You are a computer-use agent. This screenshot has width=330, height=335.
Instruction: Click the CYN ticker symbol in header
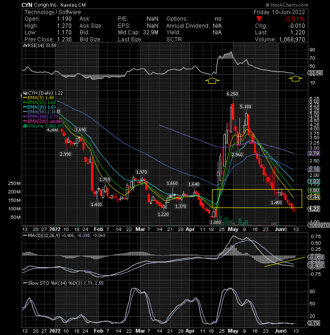click(27, 5)
